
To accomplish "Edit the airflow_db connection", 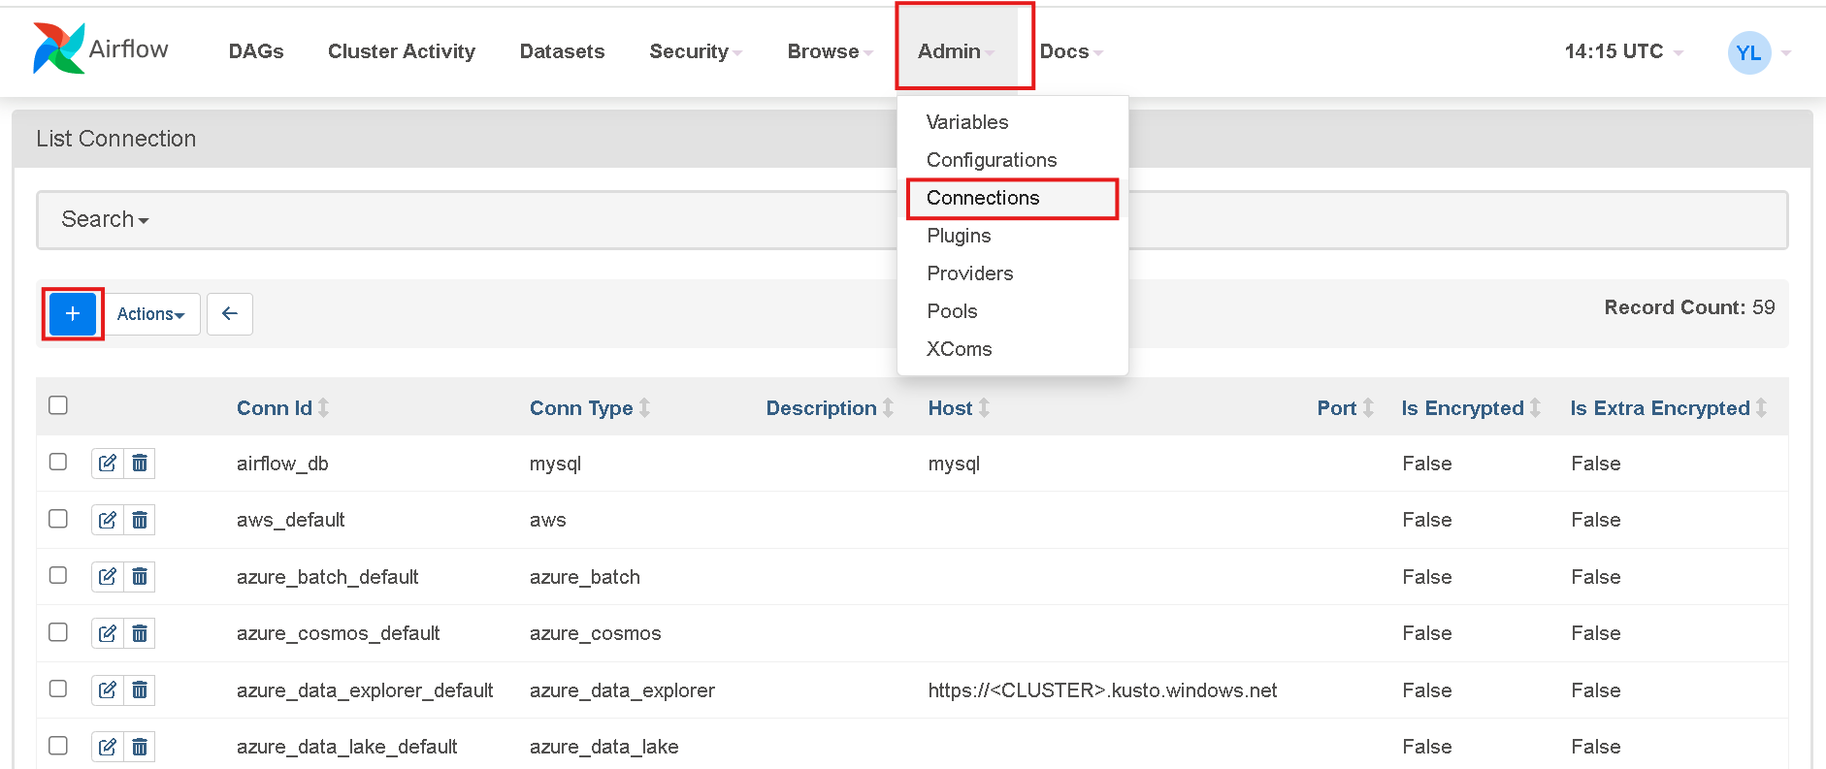I will click(x=108, y=464).
